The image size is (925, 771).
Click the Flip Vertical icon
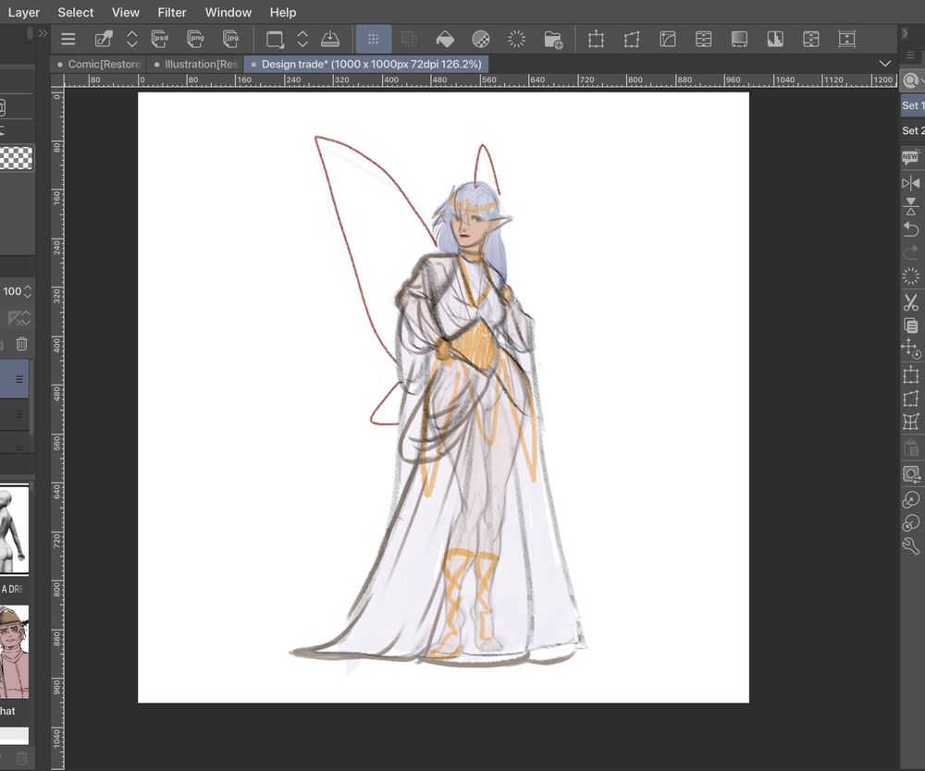pos(911,206)
